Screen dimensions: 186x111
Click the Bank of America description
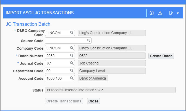click(93, 78)
